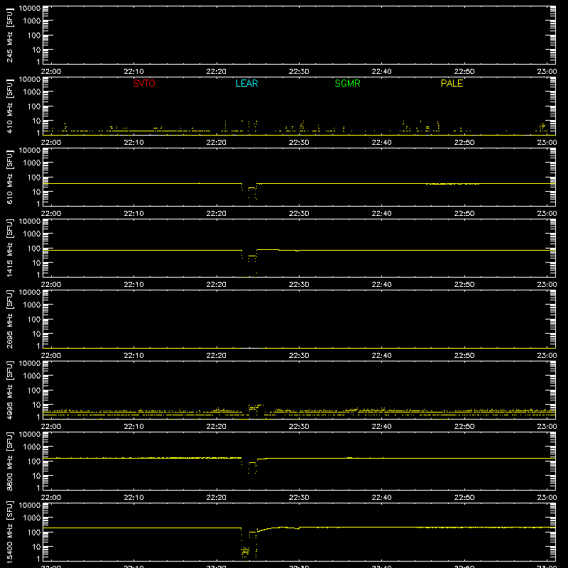Click the 10000 tick label of the 15400 MHz panel
Viewport: 568px width, 568px height.
[x=30, y=506]
